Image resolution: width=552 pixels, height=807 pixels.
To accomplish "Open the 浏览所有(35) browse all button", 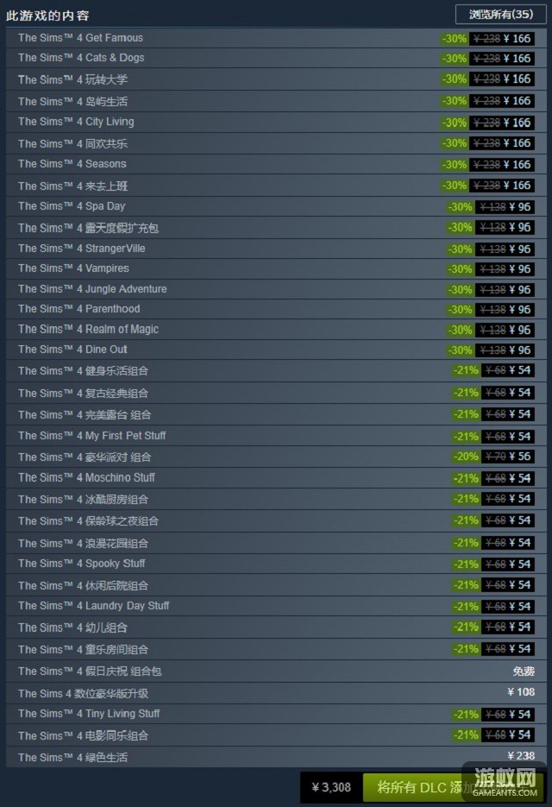I will (x=500, y=15).
